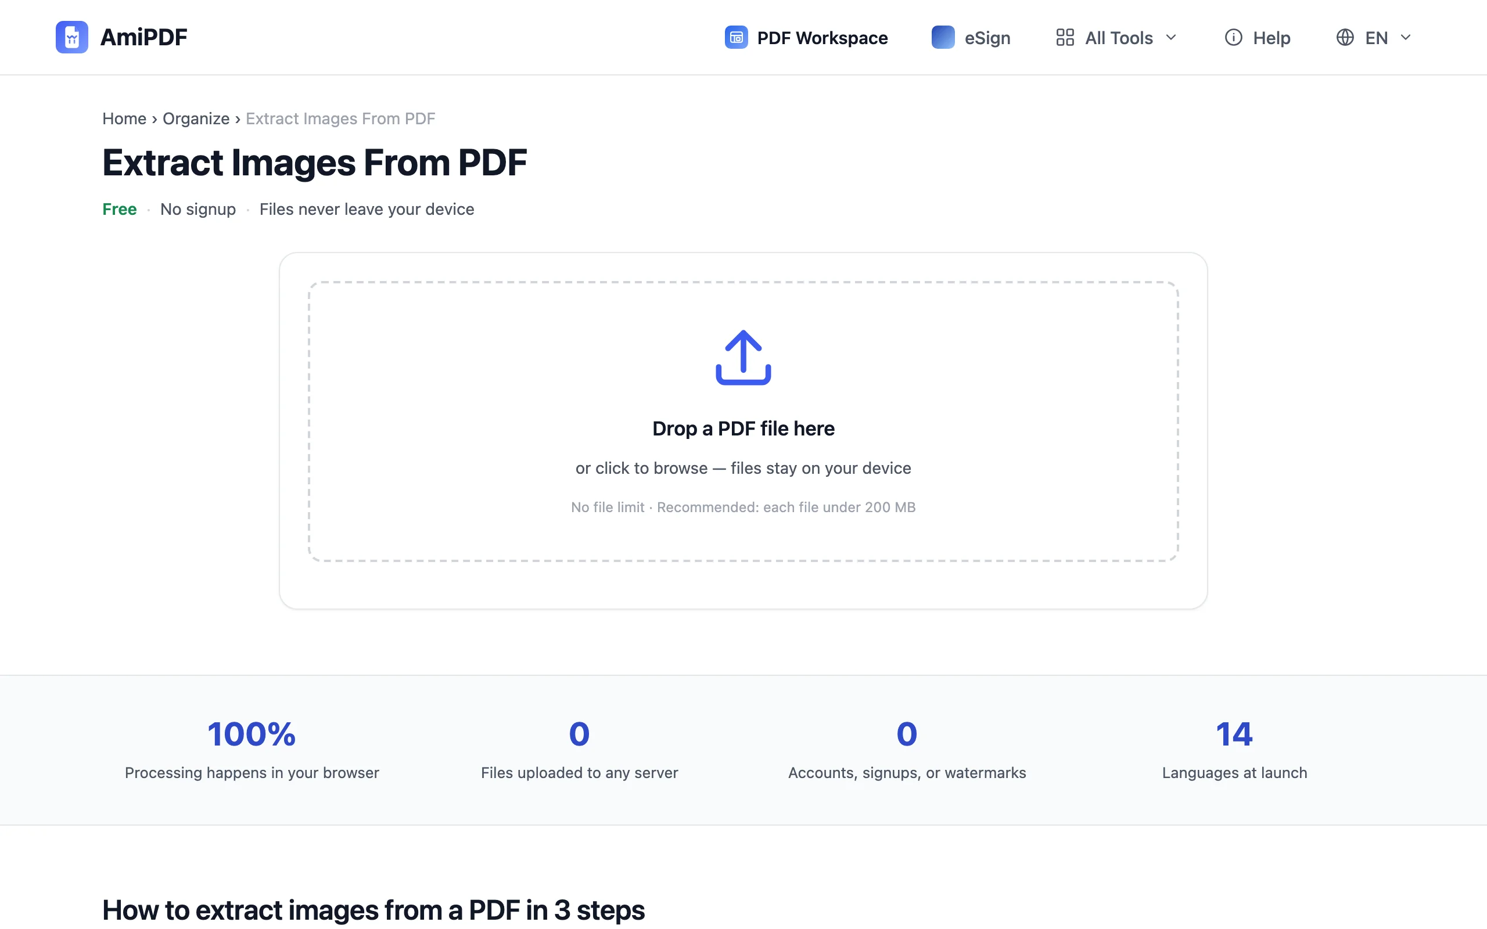This screenshot has width=1487, height=929.
Task: Click the 'Extract Images From PDF' page heading
Action: 315,163
